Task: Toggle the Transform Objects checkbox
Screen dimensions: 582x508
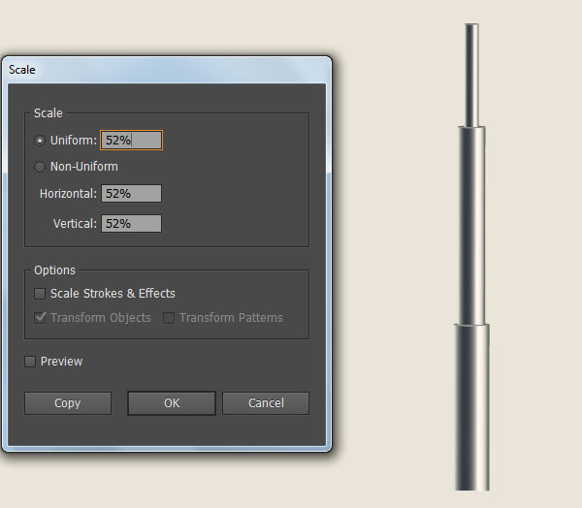Action: pos(40,318)
